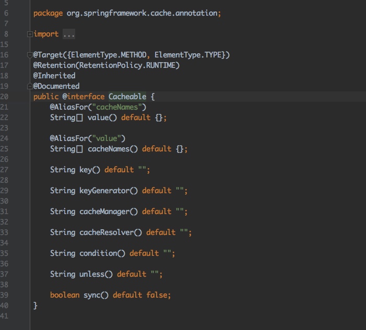Collapse annotations fold marker at @Target line
The image size is (366, 330).
29,55
